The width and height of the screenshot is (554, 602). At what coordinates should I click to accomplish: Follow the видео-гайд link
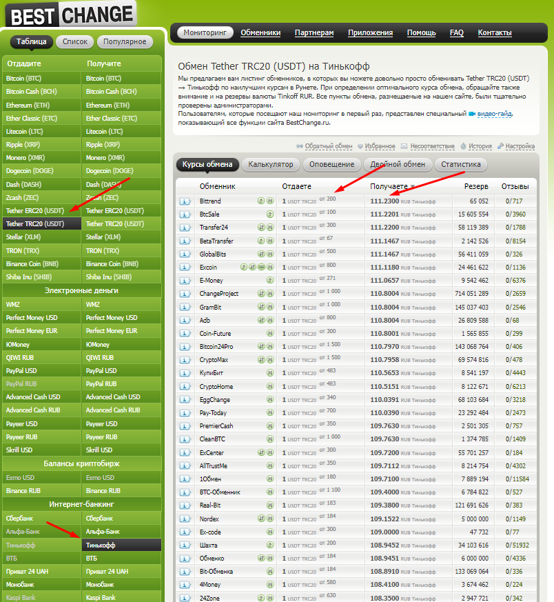point(494,114)
